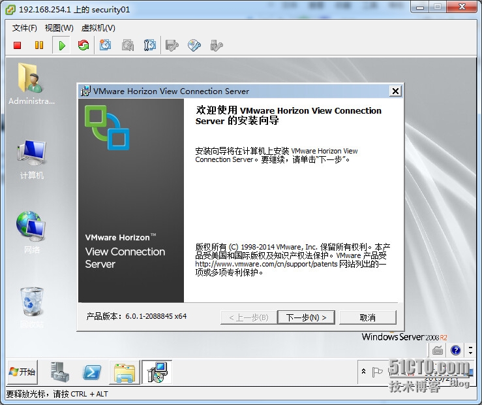Screen dimensions: 482x405
Task: Select the Recycle Bin desktop icon
Action: click(x=32, y=307)
